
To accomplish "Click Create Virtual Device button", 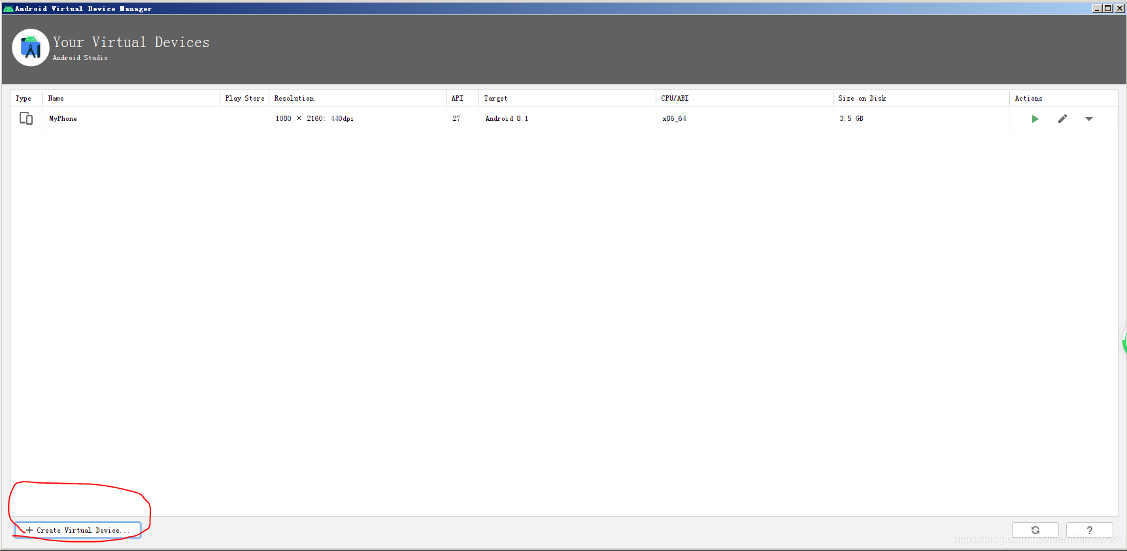I will [x=77, y=530].
